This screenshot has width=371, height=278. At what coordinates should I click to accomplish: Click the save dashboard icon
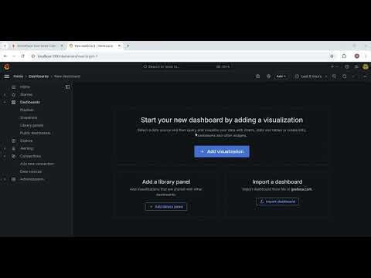[x=257, y=76]
